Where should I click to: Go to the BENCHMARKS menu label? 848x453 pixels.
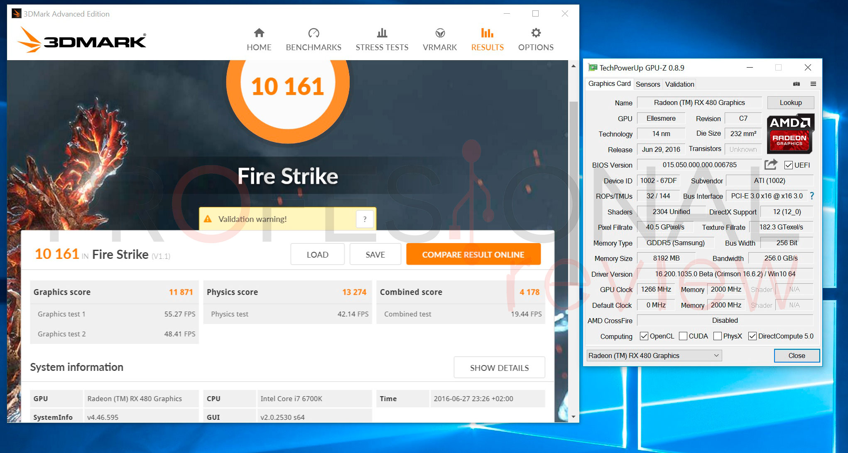[314, 47]
